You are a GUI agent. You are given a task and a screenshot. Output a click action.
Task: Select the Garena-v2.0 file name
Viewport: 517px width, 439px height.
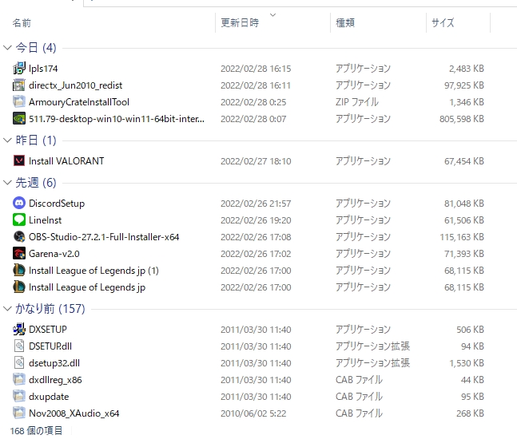point(54,254)
